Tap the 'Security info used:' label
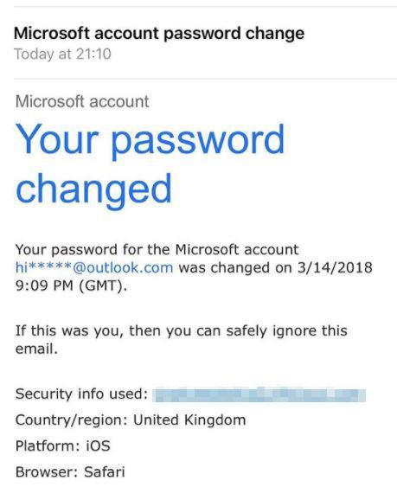Viewport: 397px width, 487px height. coord(81,394)
